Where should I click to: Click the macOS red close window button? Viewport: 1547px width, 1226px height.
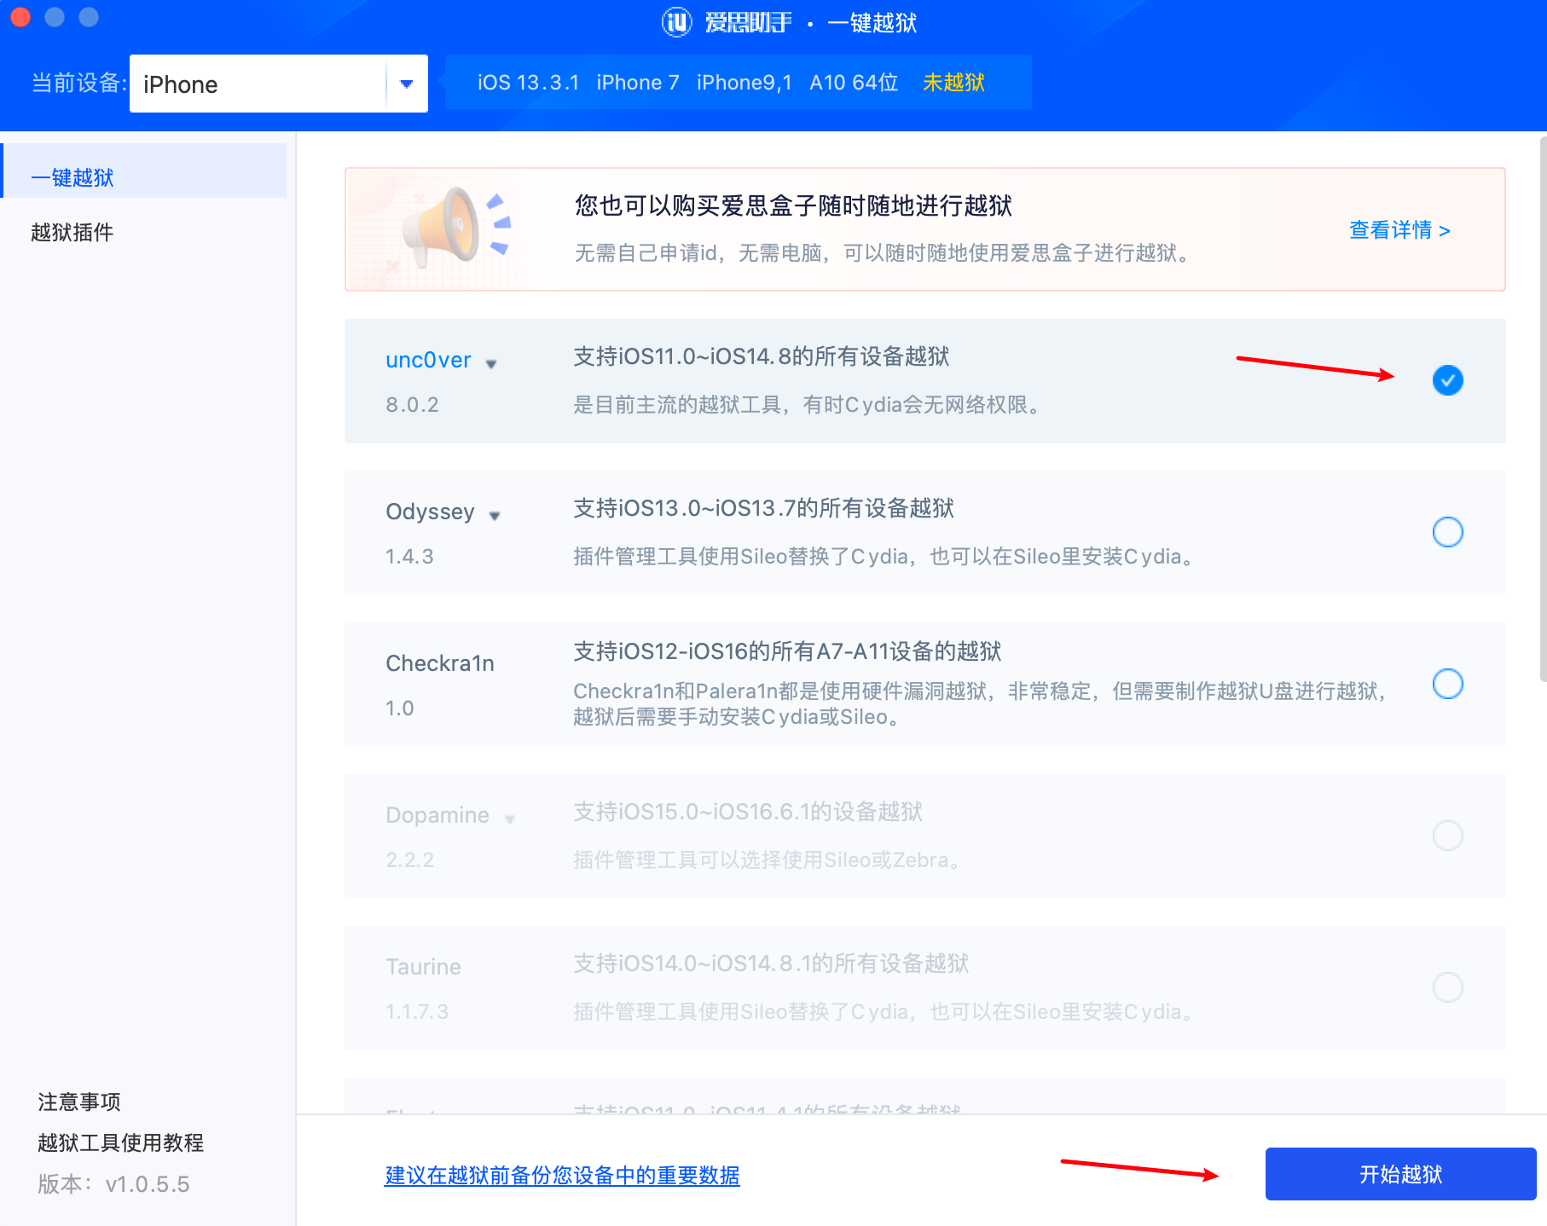[20, 16]
